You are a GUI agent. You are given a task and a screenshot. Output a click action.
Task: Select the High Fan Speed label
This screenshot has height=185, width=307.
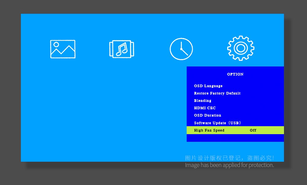tap(209, 130)
